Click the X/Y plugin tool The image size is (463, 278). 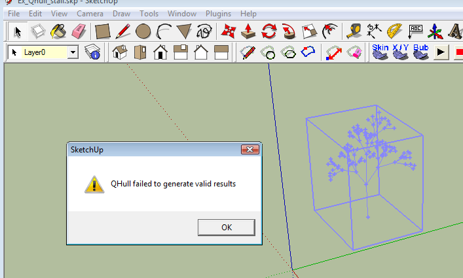[400, 52]
